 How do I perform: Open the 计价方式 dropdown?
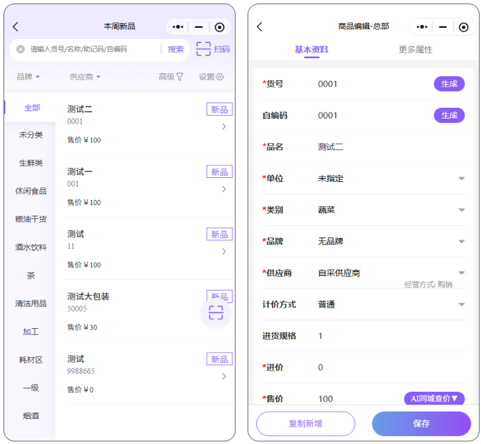[x=461, y=305]
